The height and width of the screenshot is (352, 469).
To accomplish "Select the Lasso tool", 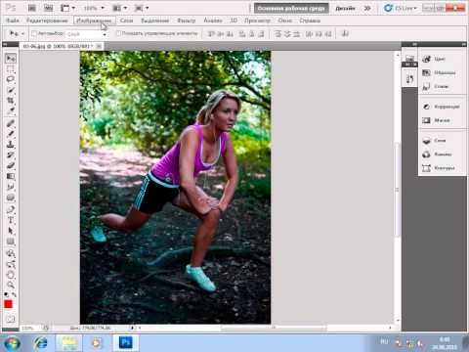I will click(11, 79).
